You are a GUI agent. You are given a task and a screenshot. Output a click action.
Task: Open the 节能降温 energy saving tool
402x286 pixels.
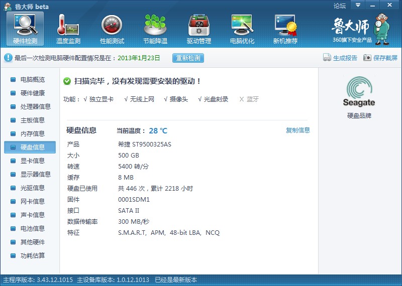coord(155,29)
